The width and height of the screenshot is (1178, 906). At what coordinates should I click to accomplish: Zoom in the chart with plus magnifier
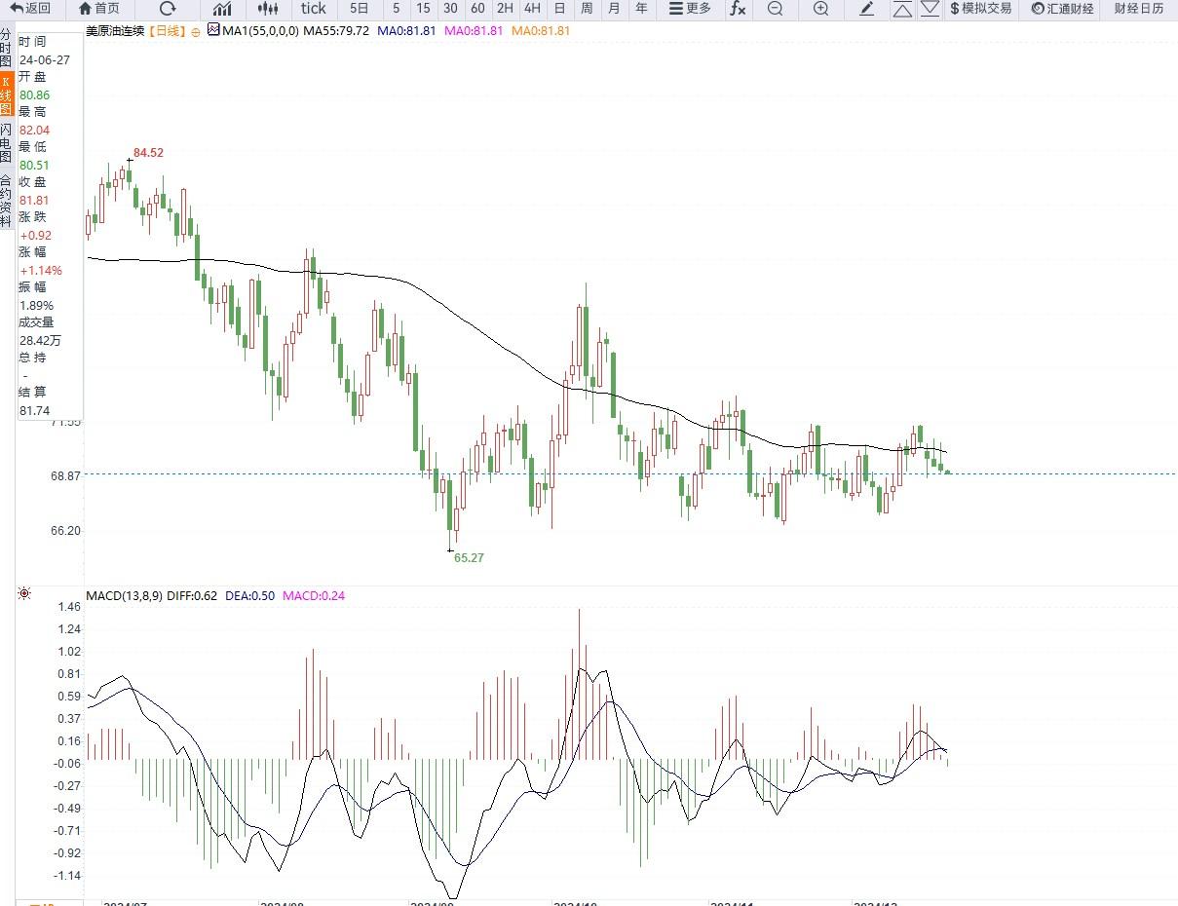820,9
